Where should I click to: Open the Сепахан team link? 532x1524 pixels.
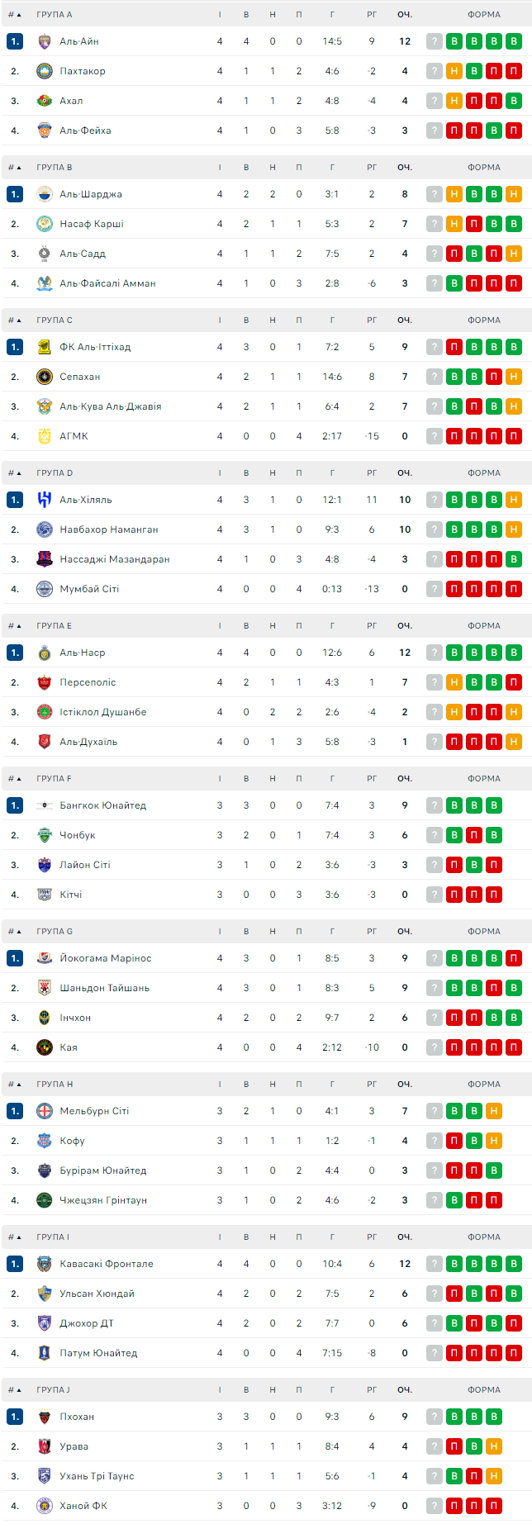[80, 377]
